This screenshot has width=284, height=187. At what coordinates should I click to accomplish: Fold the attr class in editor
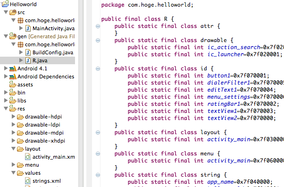[x=98, y=26]
